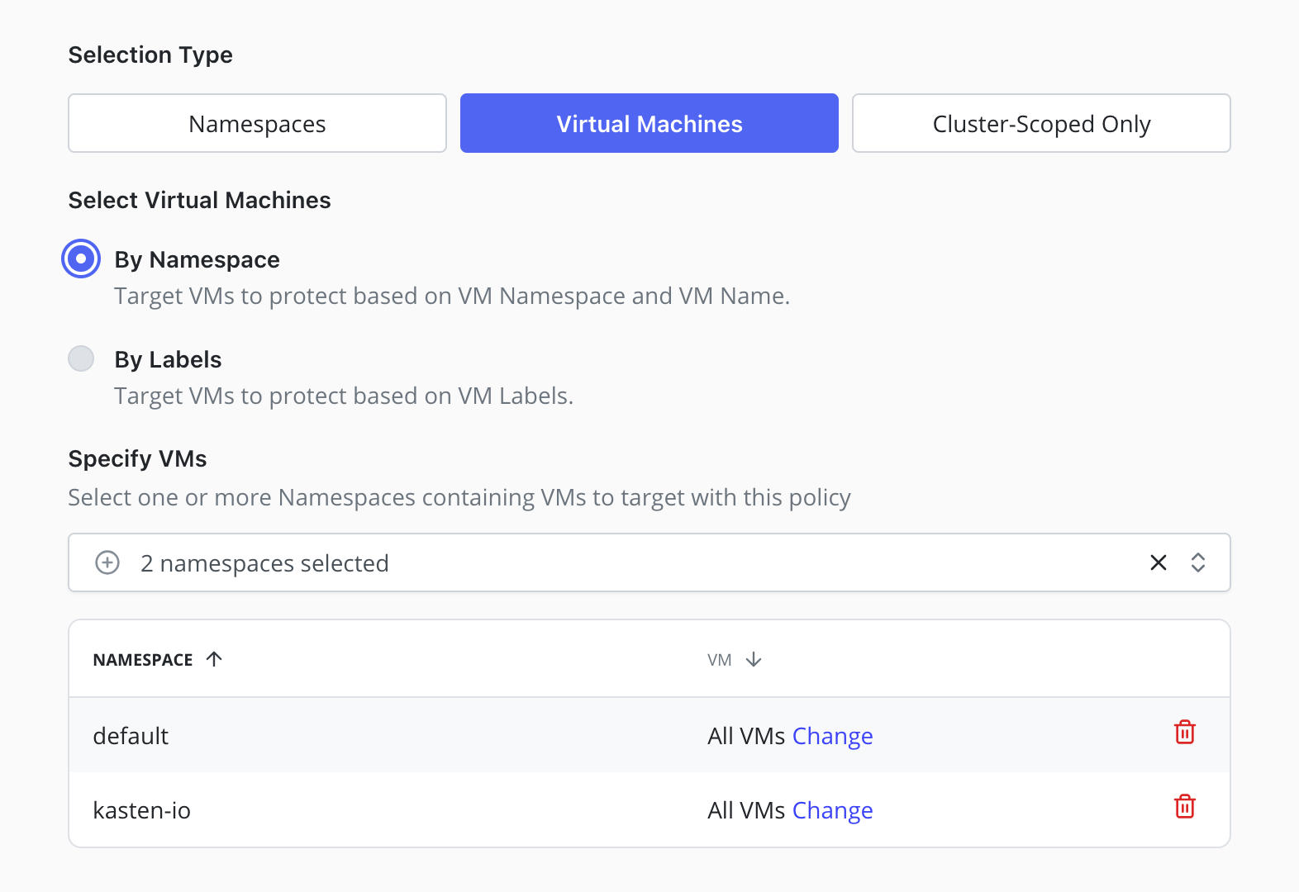Sort by Namespace using the up arrow

point(214,659)
